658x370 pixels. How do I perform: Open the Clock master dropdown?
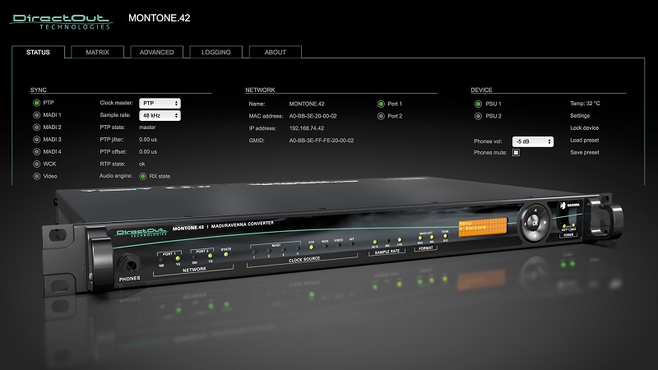point(160,104)
